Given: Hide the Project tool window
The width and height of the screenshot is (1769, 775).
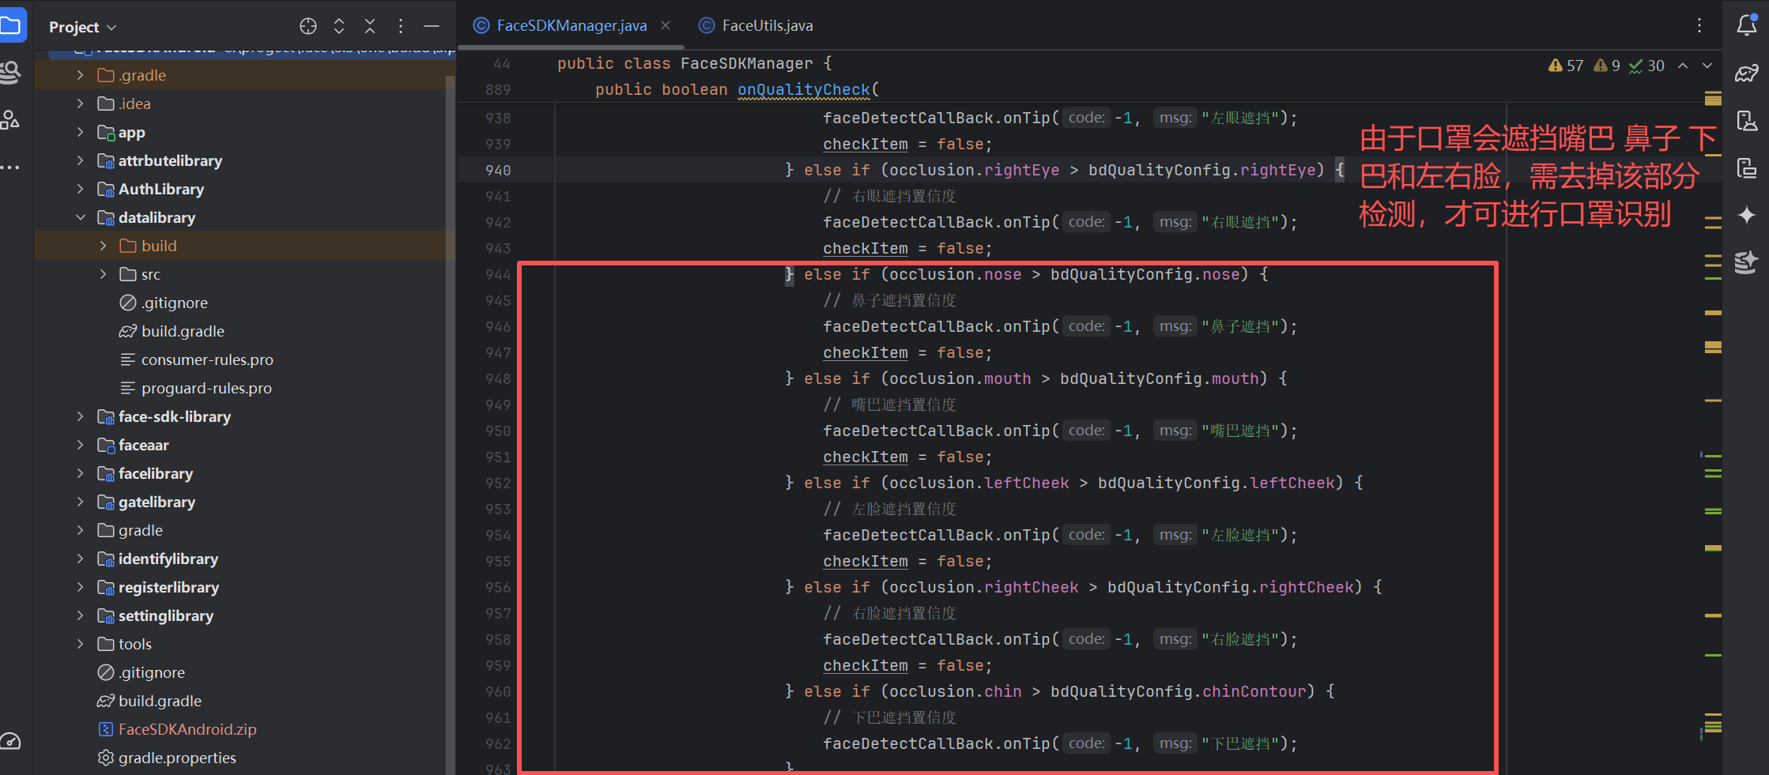Looking at the screenshot, I should [x=432, y=26].
